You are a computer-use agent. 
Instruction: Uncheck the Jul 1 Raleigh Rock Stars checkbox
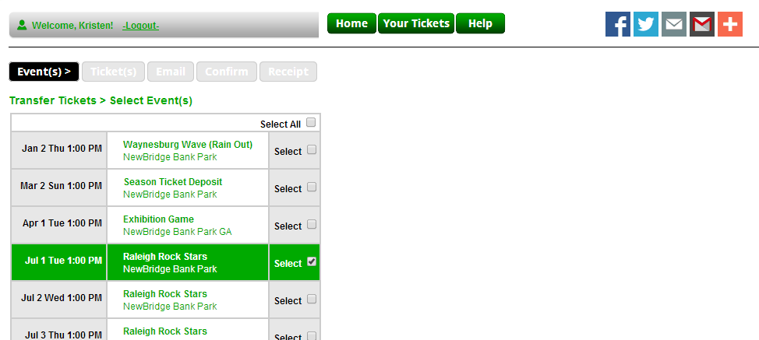(x=312, y=262)
